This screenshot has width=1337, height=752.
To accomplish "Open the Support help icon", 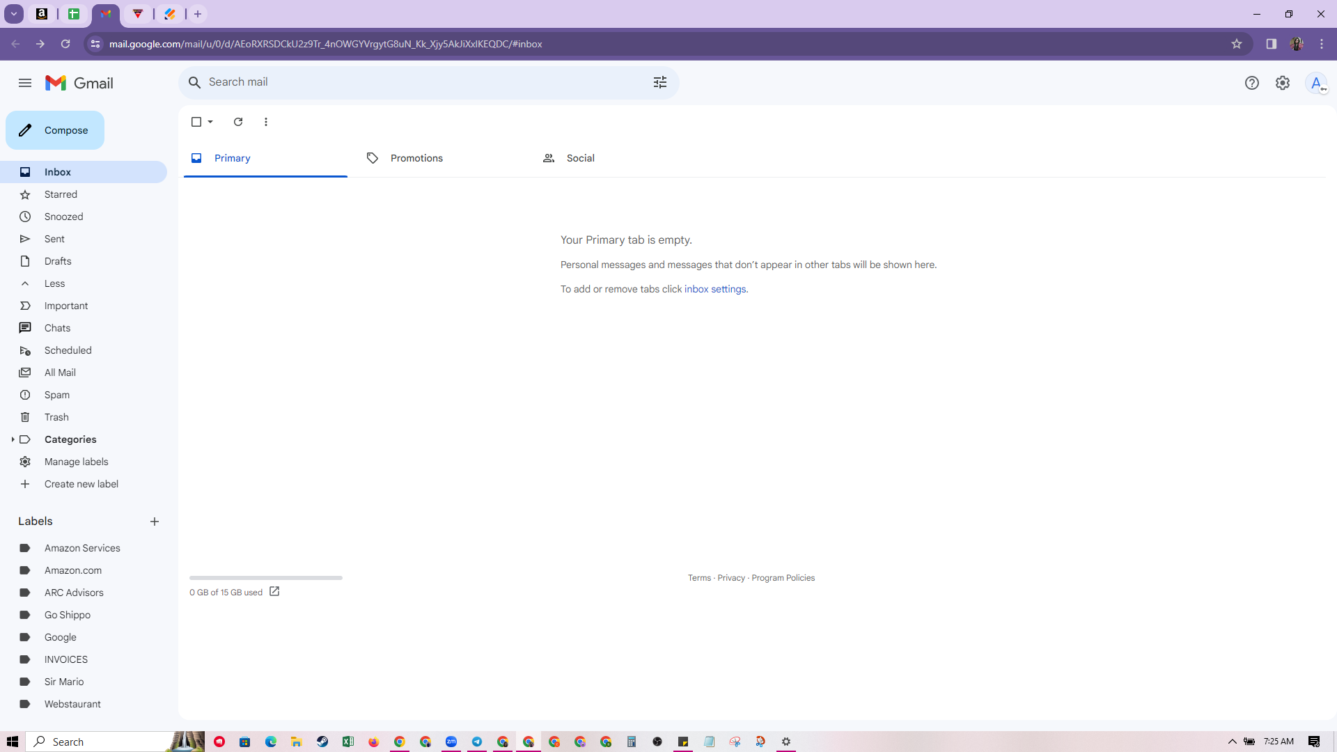I will click(1252, 83).
